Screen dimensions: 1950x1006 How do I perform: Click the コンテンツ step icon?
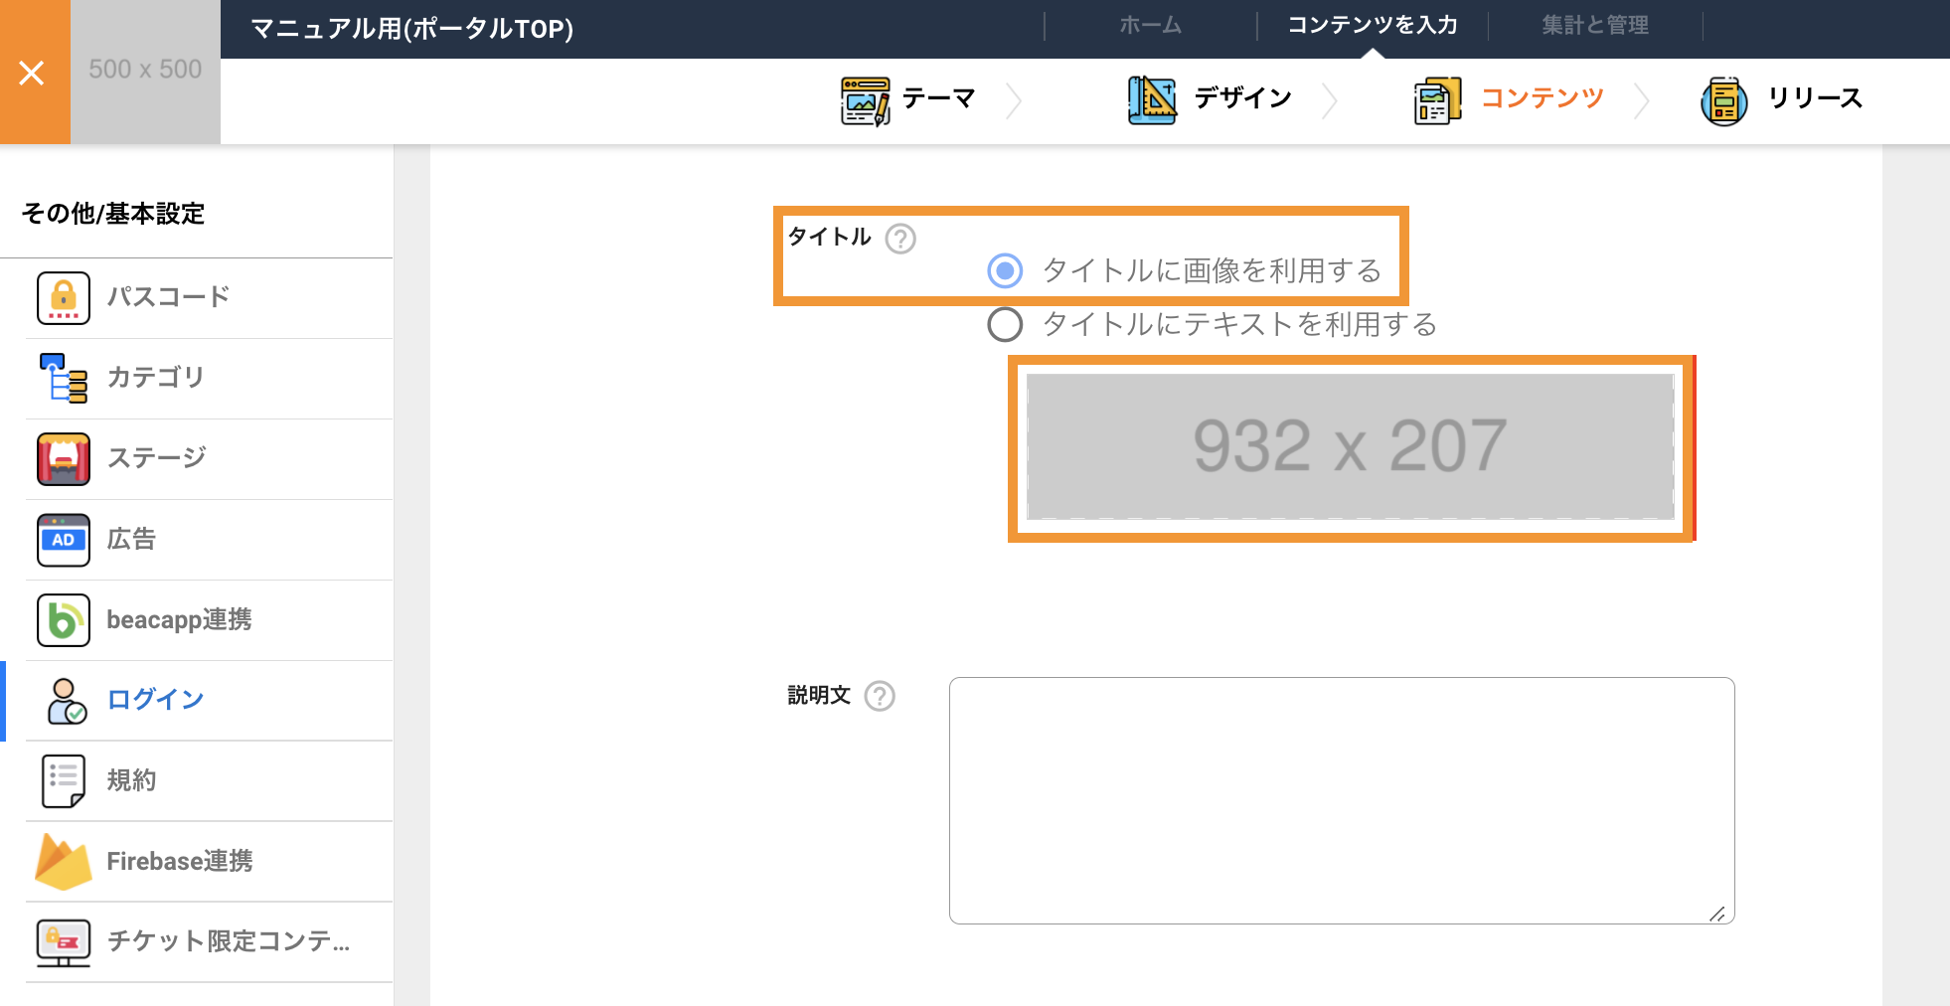tap(1438, 100)
